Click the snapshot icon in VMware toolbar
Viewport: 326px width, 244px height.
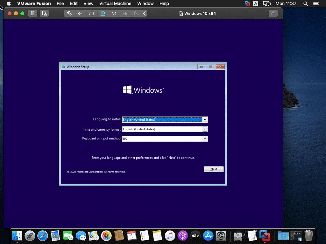point(45,13)
